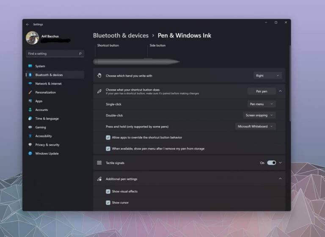The width and height of the screenshot is (325, 237).
Task: Open the writing hand dropdown set to Right
Action: tap(267, 76)
